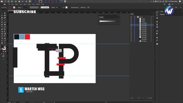
Task: Select the Rotate tool
Action: click(x=2, y=27)
